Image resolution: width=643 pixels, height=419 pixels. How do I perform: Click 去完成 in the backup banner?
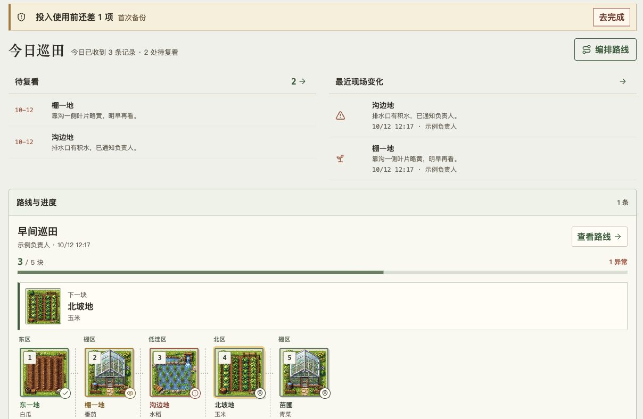pos(612,17)
